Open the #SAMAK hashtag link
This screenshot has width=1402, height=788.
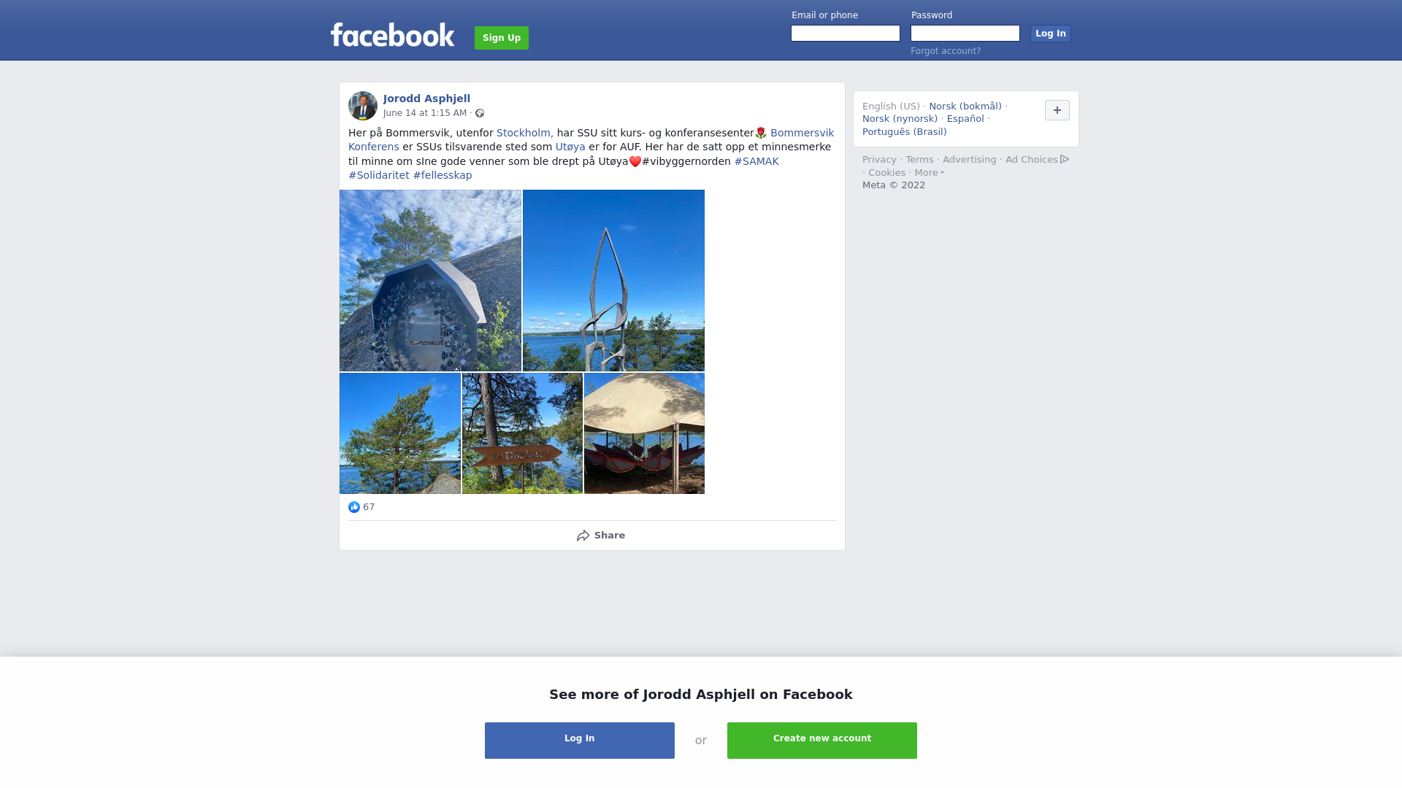756,161
